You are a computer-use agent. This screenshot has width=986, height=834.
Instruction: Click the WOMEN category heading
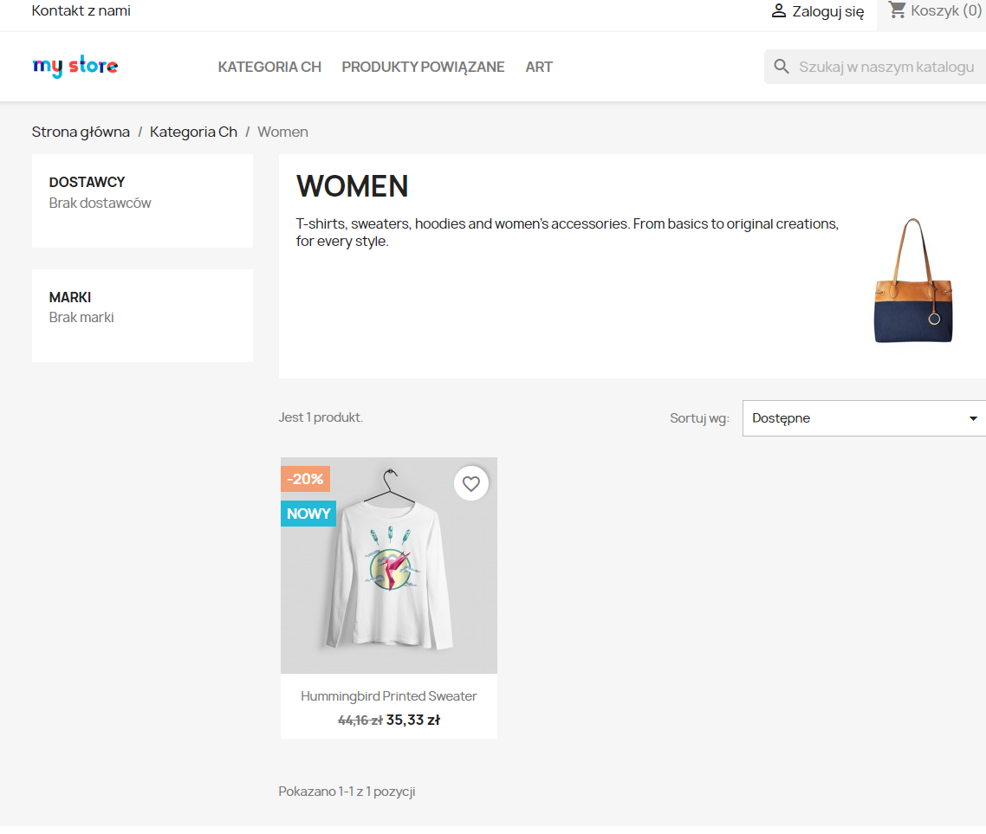point(352,187)
